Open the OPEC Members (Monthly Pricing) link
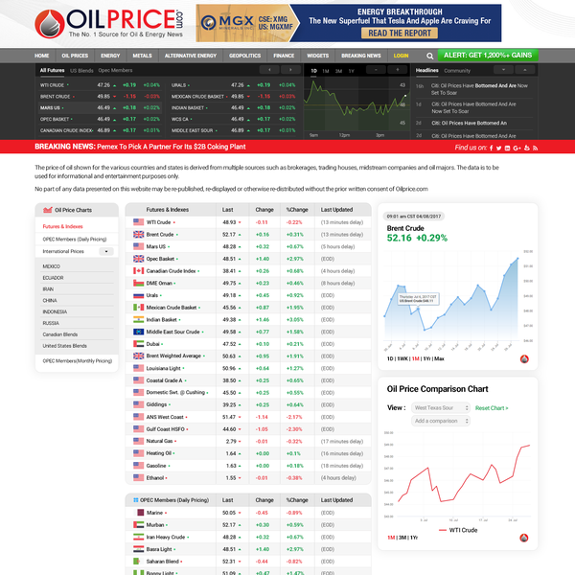Screen dimensions: 575x575 [x=78, y=361]
